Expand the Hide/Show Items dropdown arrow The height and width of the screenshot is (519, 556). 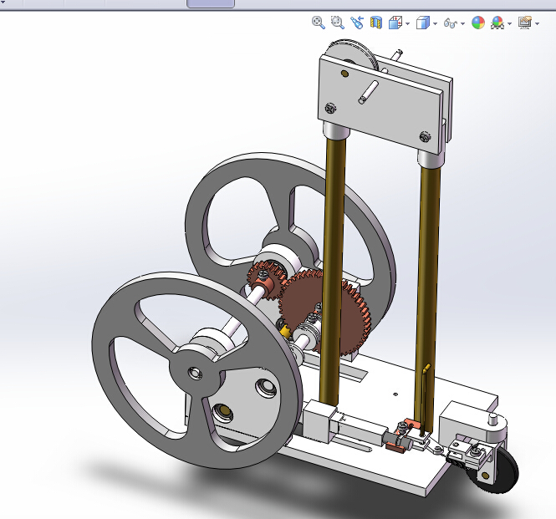tap(462, 23)
